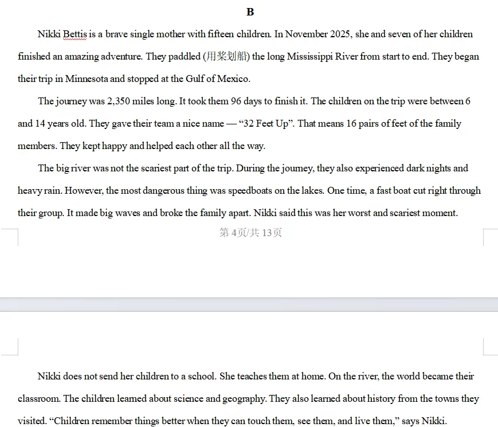Click the quoted team name "32 Feet Up"
Viewport: 498px width, 427px height.
point(265,124)
